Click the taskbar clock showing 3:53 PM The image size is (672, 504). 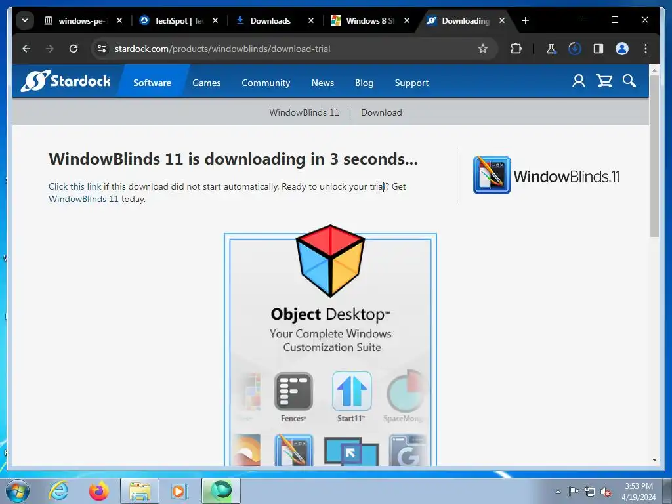639,492
